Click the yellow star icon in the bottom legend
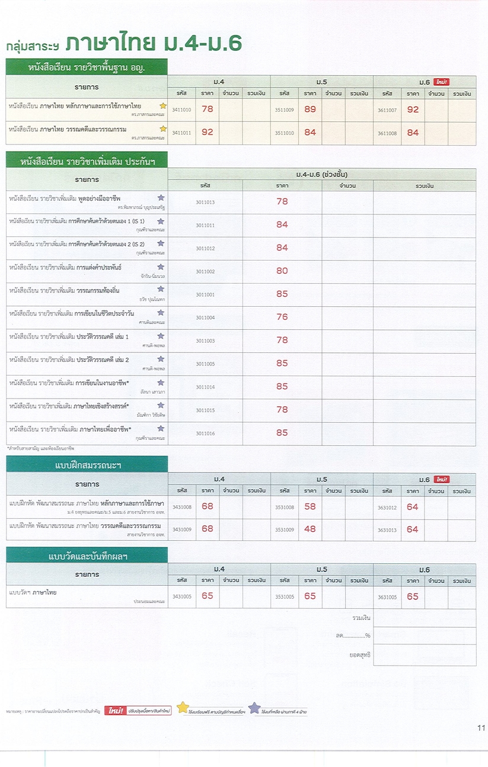Image resolution: width=488 pixels, height=767 pixels. coord(183,708)
